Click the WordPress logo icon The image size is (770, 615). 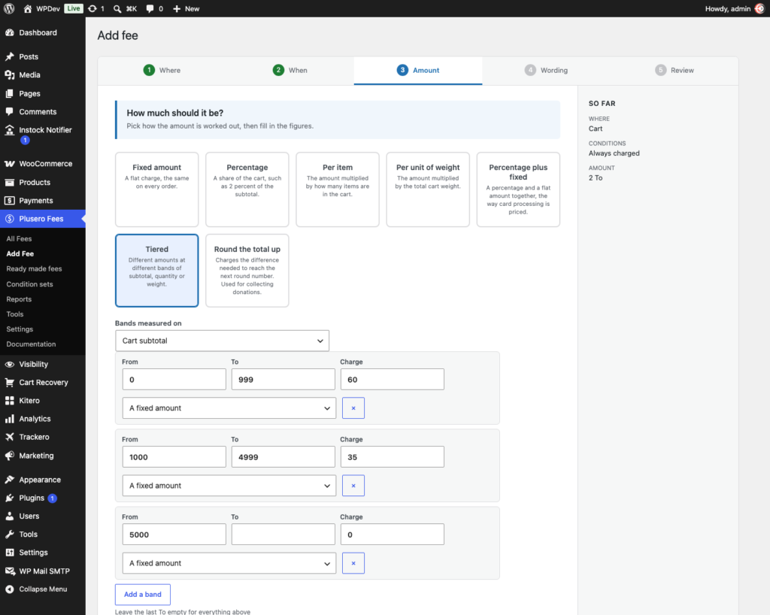pos(9,8)
